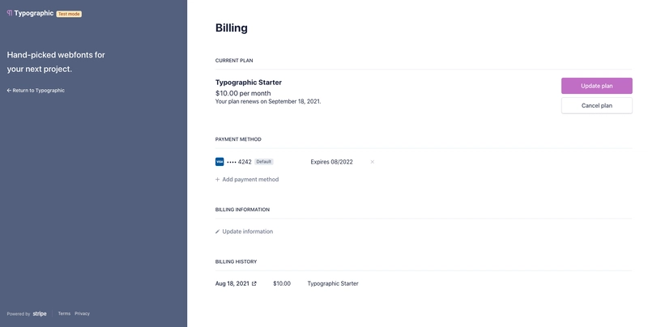This screenshot has width=648, height=327.
Task: Click the Stripe logo in the footer
Action: coord(40,314)
